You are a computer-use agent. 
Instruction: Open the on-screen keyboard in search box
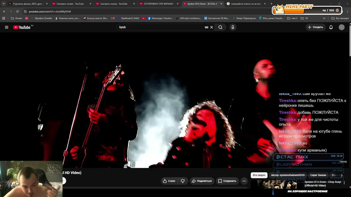(x=206, y=27)
